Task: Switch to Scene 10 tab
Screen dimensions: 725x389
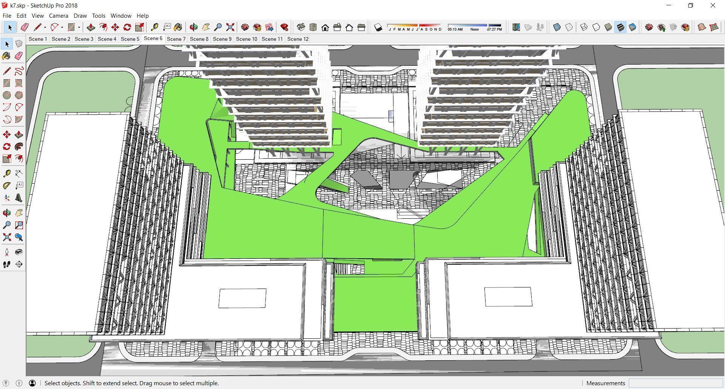Action: click(x=247, y=39)
